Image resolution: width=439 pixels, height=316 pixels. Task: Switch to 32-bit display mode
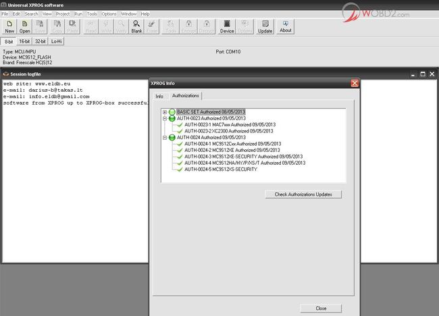point(40,41)
